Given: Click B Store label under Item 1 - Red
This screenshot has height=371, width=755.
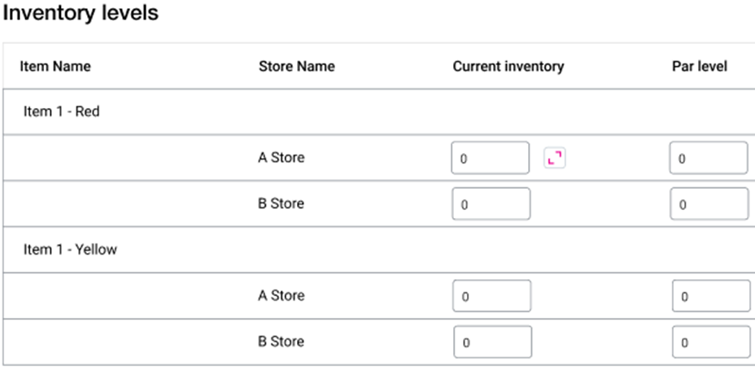Looking at the screenshot, I should click(281, 204).
